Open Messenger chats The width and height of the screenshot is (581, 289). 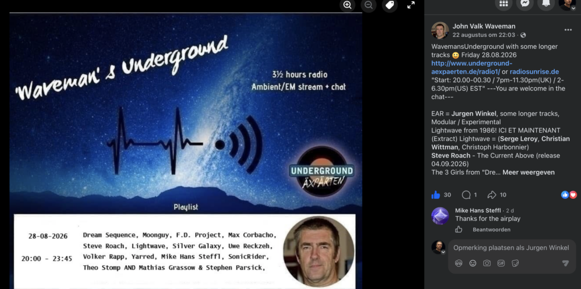pyautogui.click(x=525, y=3)
